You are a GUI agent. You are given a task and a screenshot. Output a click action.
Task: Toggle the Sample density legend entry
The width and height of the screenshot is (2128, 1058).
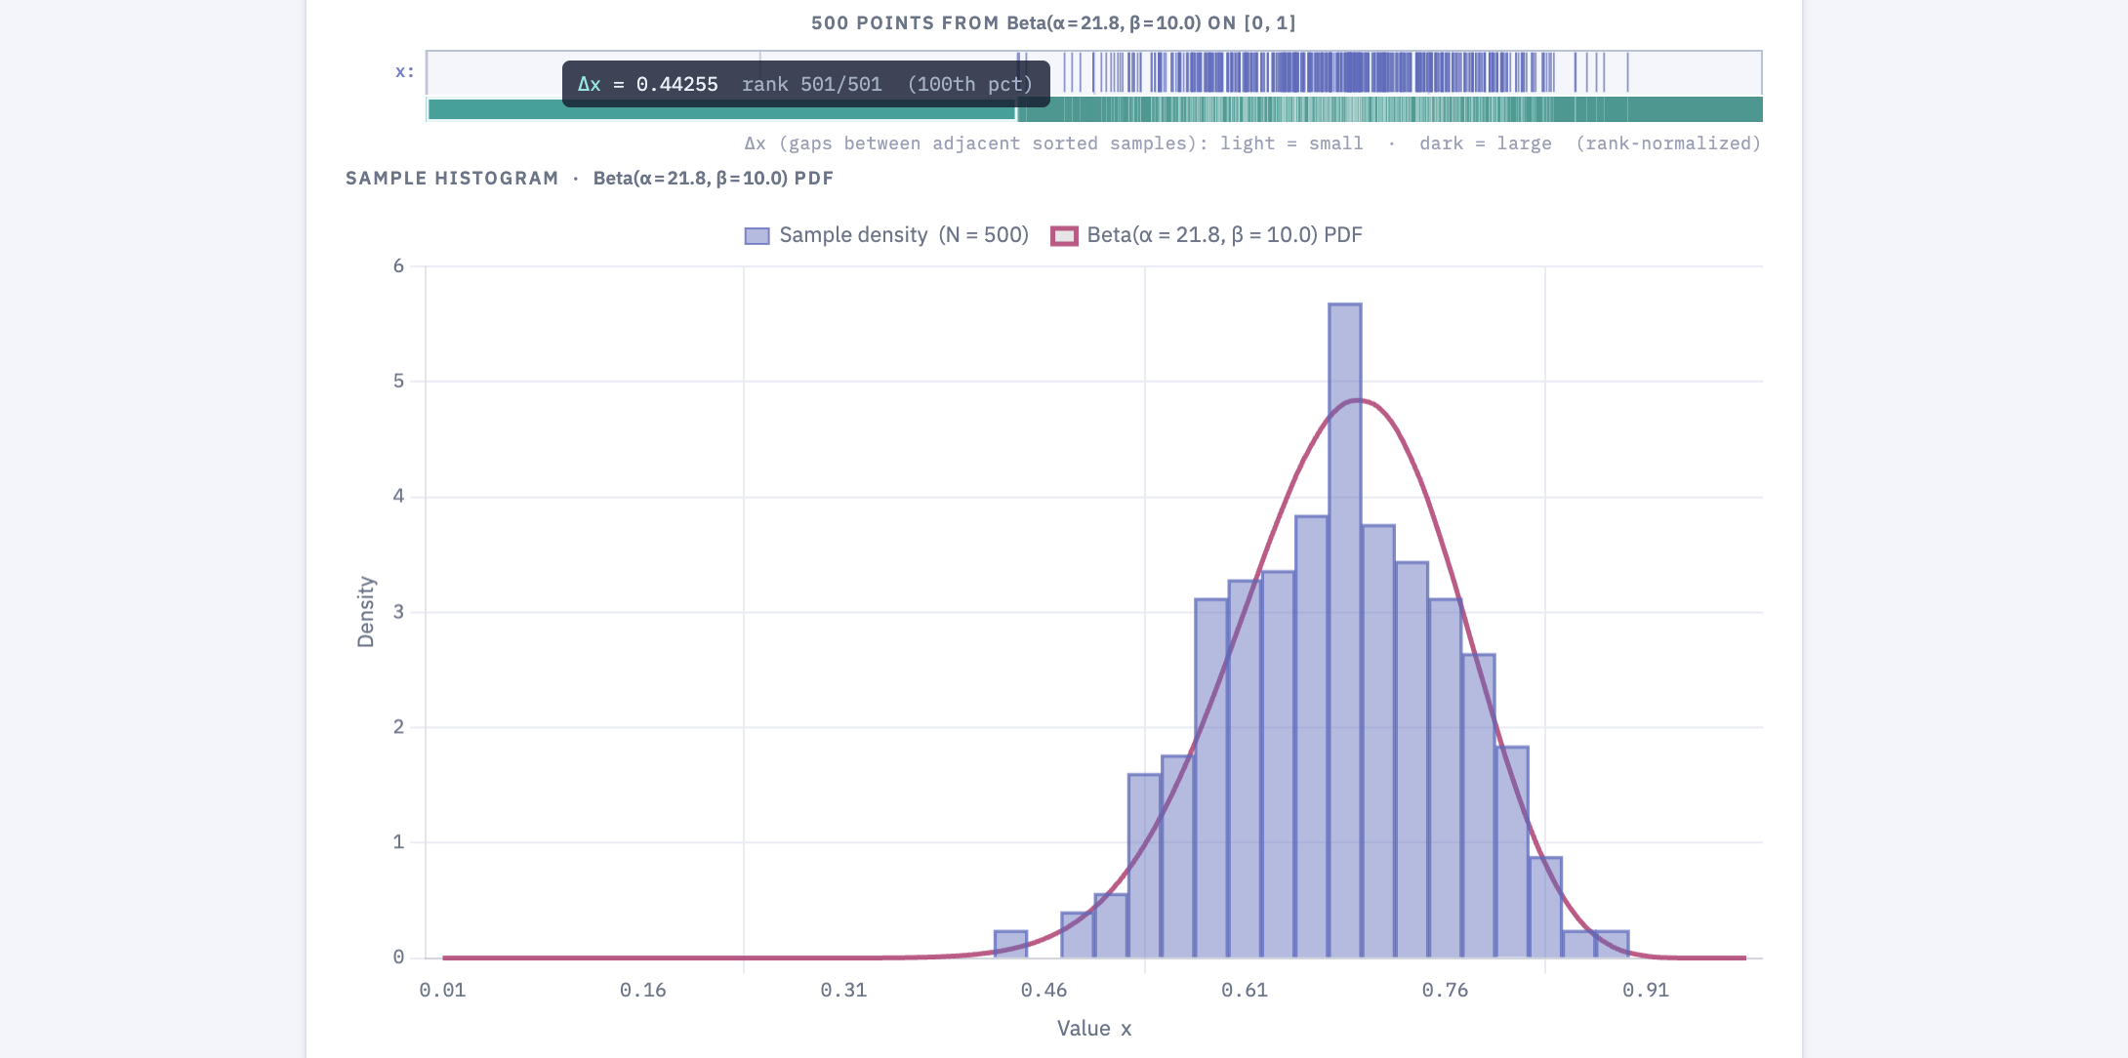pos(903,234)
